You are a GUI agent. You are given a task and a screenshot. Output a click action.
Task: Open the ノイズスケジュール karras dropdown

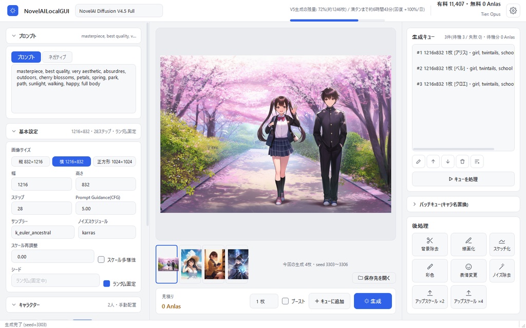[x=107, y=232]
